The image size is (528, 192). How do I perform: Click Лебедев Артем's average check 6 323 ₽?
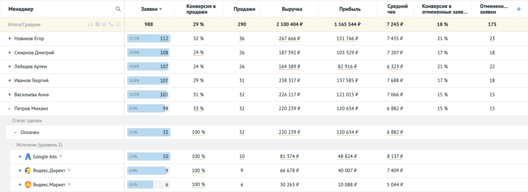click(395, 67)
